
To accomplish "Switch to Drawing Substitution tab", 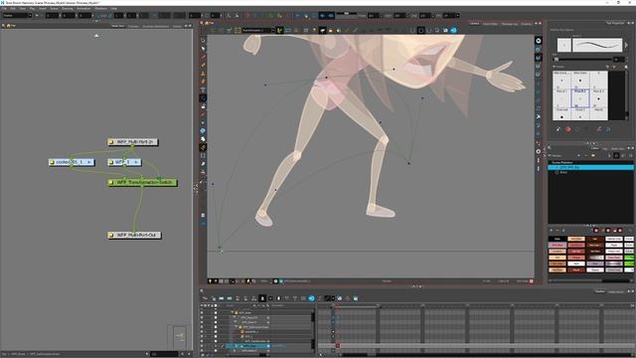I will point(156,26).
